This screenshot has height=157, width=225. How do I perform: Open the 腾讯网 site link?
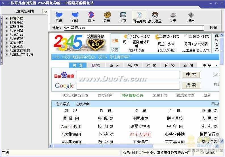[x=209, y=111]
